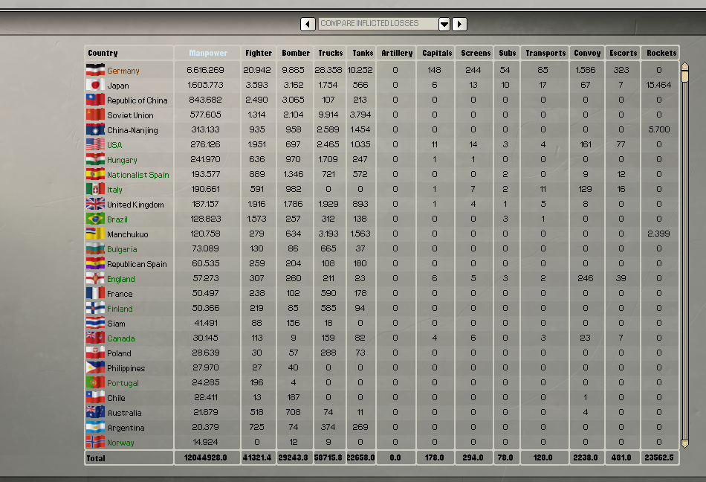The image size is (706, 482).
Task: Click the scrollbar up arrow
Action: pyautogui.click(x=685, y=67)
